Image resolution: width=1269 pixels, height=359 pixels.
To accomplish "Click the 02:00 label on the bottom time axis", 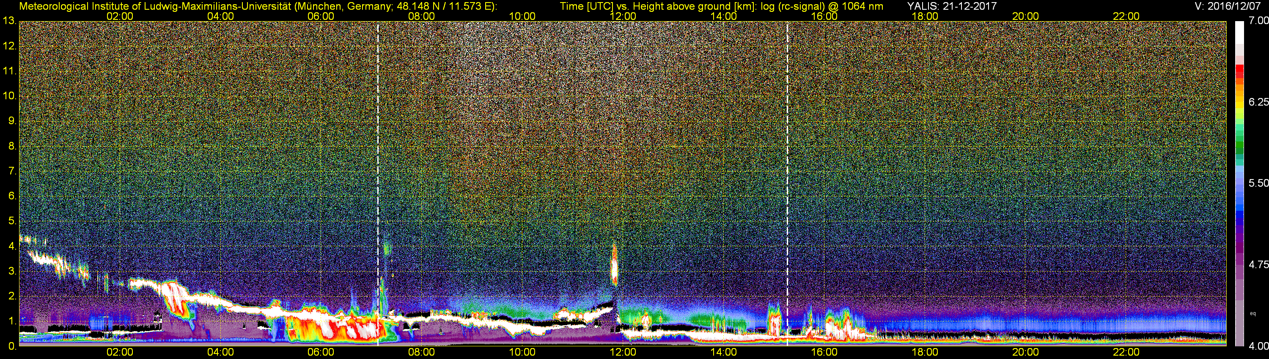I will [x=120, y=352].
